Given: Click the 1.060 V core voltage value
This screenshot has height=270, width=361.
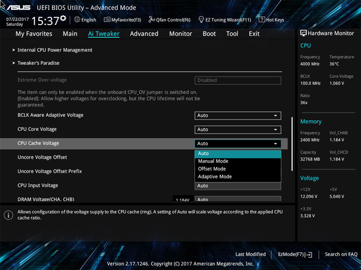Looking at the screenshot, I should click(x=336, y=83).
